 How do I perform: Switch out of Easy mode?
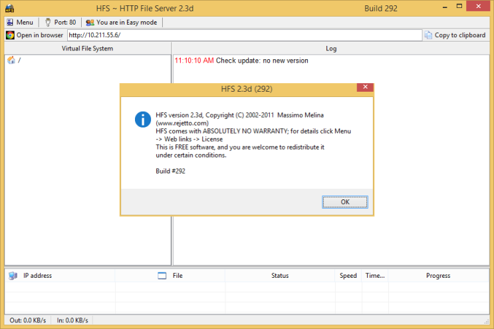tap(122, 23)
